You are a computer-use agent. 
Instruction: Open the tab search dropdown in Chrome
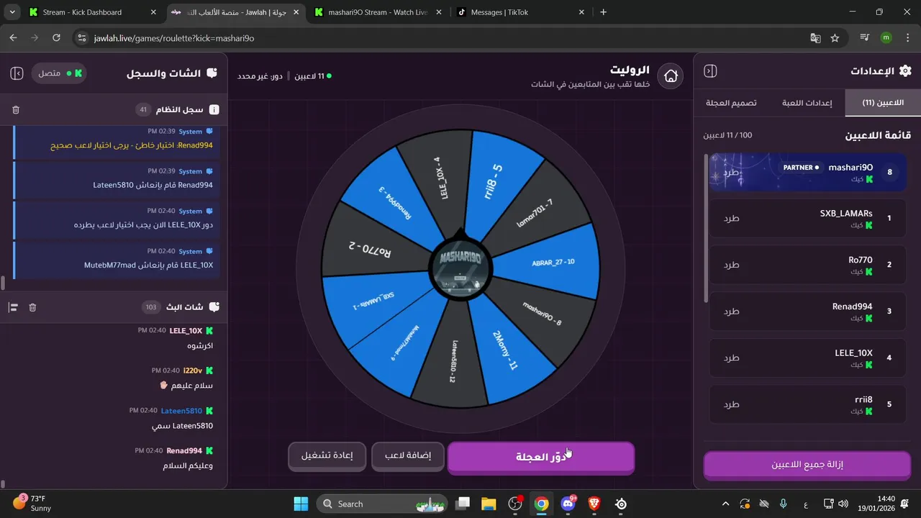coord(12,12)
